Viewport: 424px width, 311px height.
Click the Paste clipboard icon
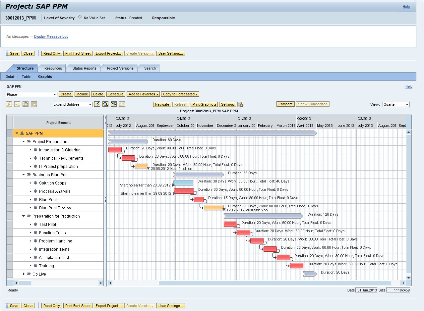coord(33,104)
